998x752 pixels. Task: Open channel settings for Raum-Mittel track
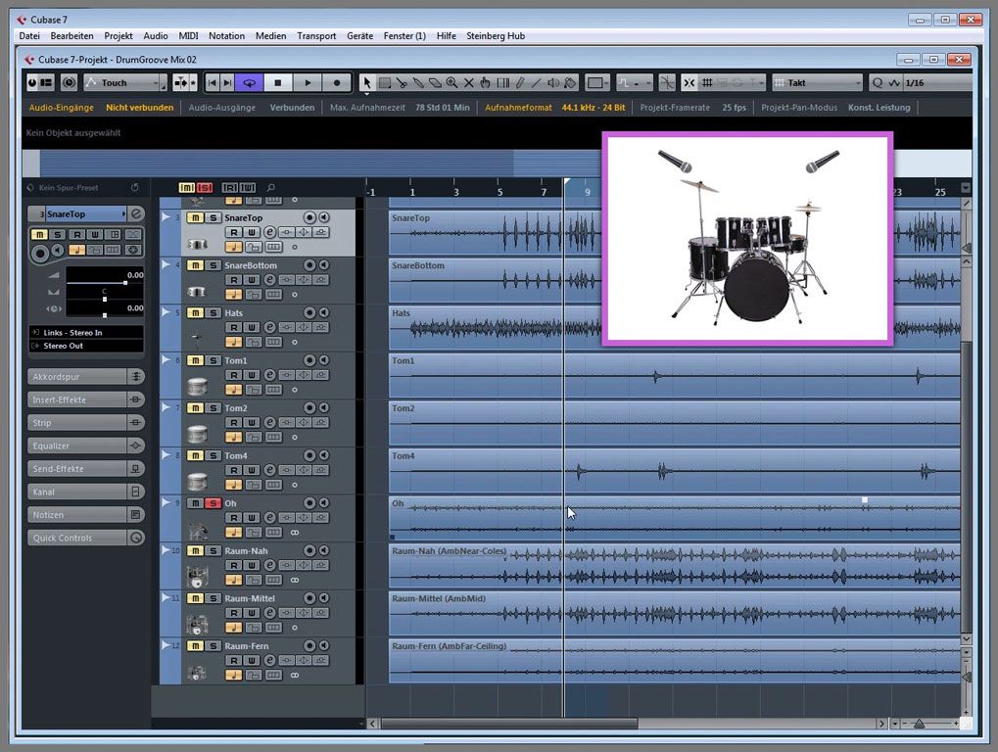[x=270, y=613]
